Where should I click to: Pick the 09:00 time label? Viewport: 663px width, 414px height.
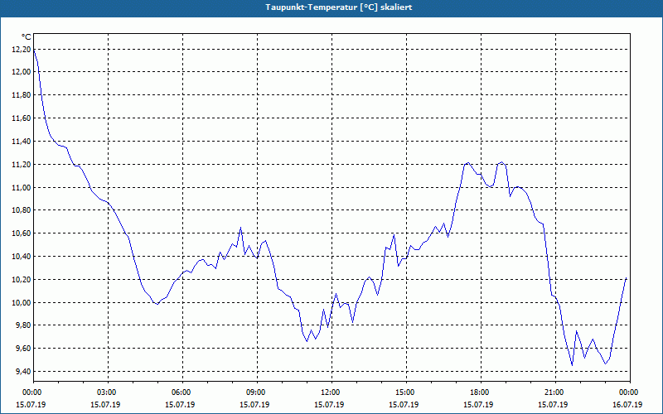pos(255,392)
